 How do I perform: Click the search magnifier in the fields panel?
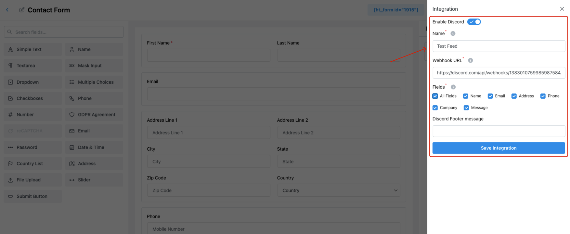click(x=9, y=32)
